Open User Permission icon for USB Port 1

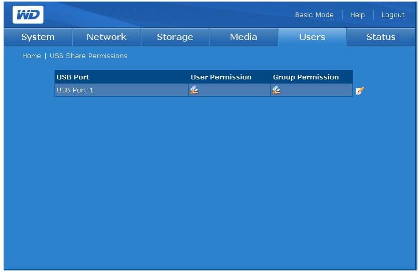click(x=194, y=90)
